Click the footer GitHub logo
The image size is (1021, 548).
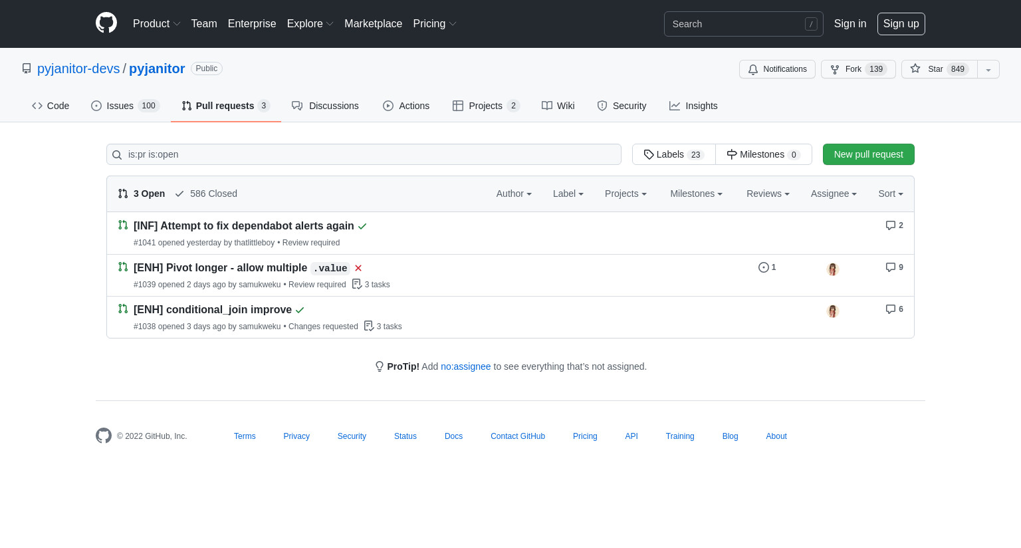tap(104, 436)
